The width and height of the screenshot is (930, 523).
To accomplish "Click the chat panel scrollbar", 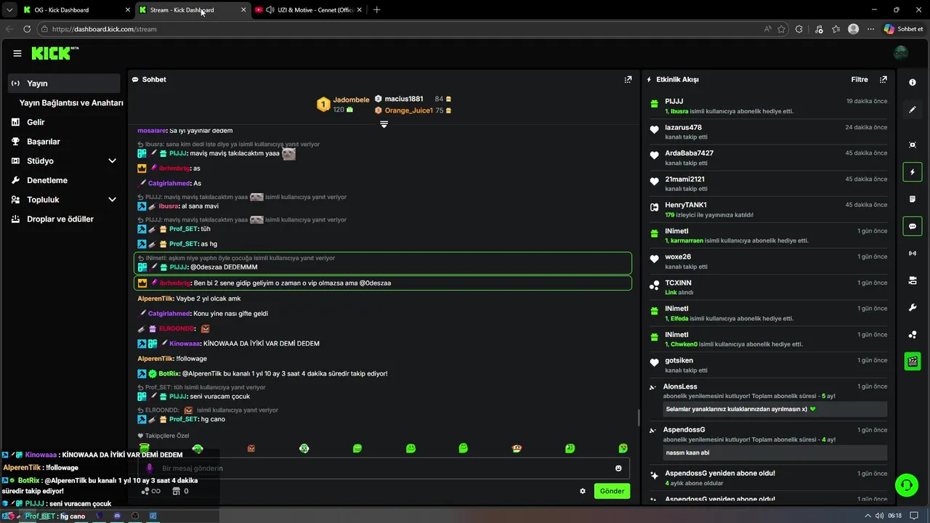I will coord(639,418).
